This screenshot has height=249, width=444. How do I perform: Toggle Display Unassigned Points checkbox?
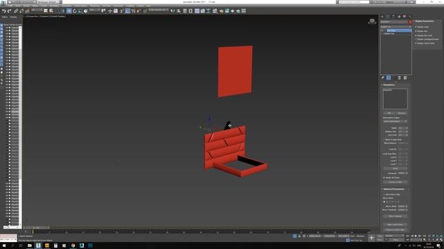[416, 39]
